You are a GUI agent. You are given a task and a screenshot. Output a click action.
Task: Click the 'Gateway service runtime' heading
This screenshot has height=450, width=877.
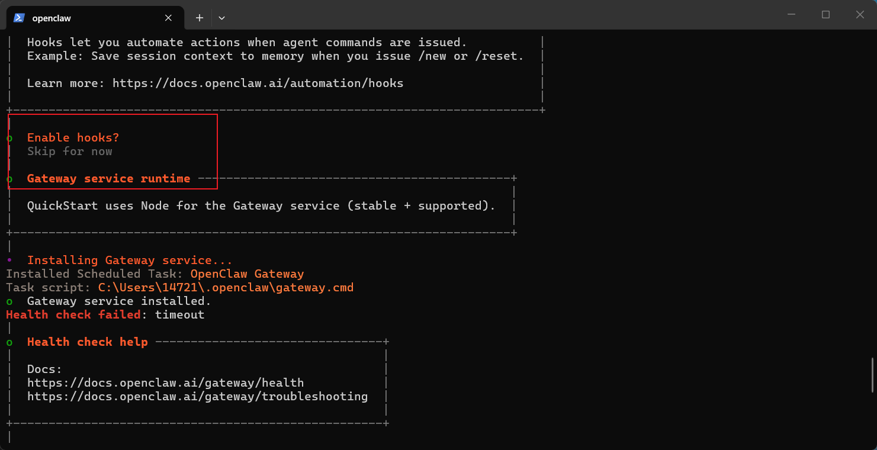pyautogui.click(x=108, y=178)
